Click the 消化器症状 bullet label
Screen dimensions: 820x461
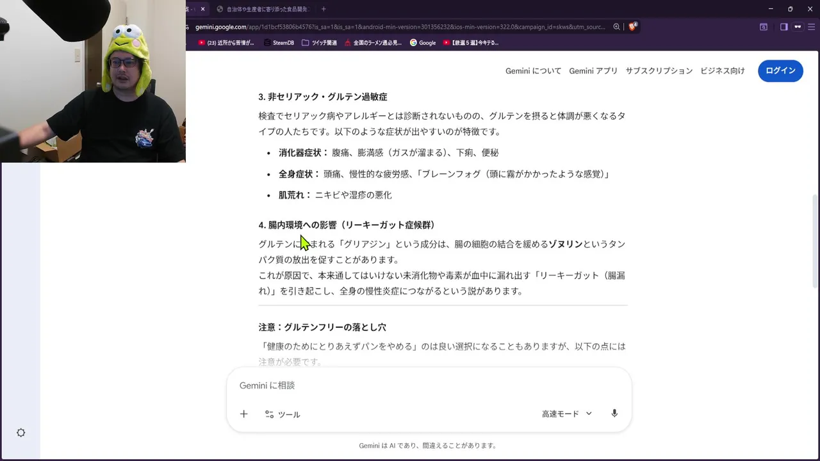pyautogui.click(x=304, y=152)
